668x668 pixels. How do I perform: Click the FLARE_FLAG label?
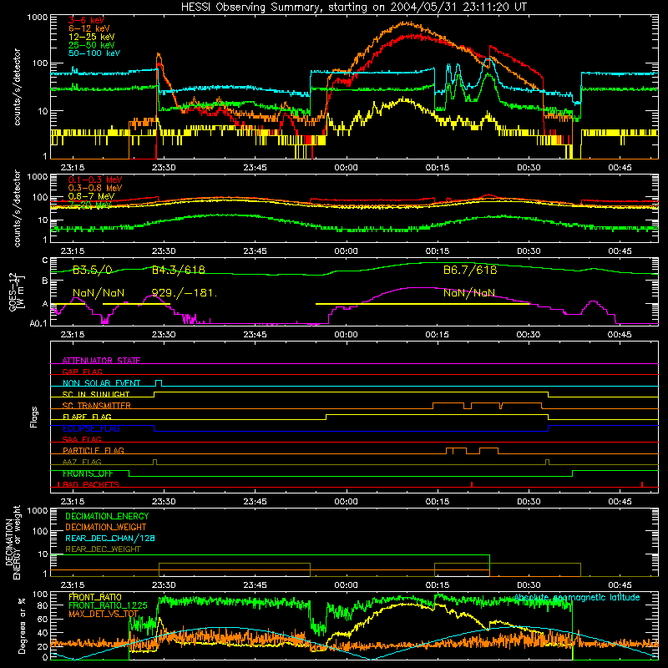coord(87,417)
